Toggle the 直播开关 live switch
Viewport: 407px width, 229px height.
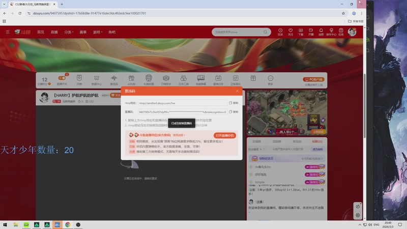coord(62,78)
